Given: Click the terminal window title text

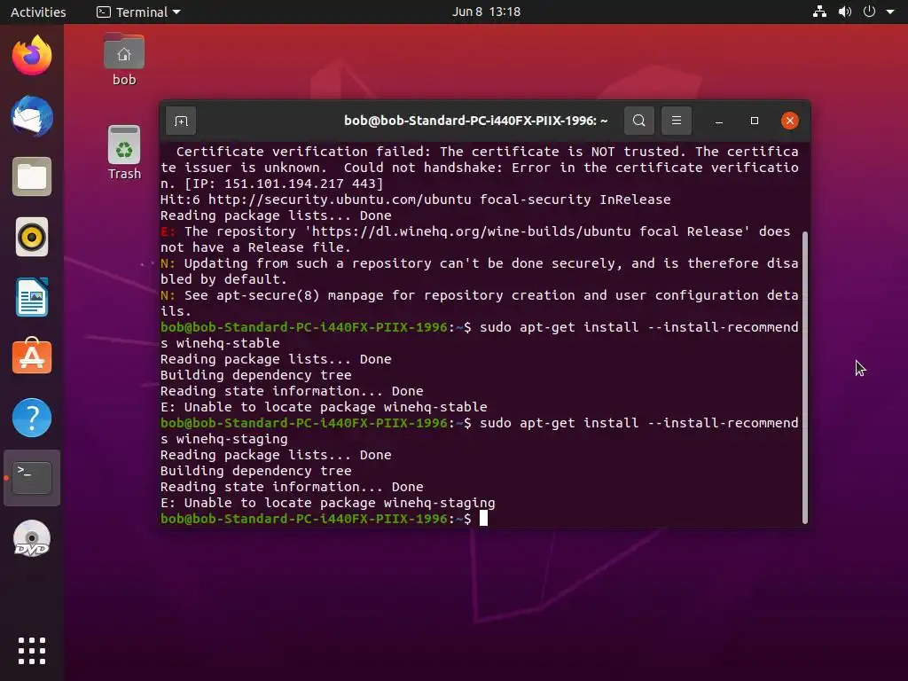Looking at the screenshot, I should (475, 121).
